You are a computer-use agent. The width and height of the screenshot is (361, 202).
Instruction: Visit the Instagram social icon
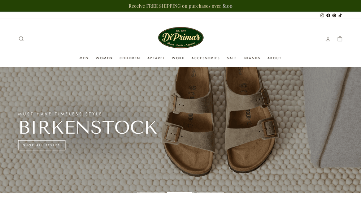coord(322,16)
